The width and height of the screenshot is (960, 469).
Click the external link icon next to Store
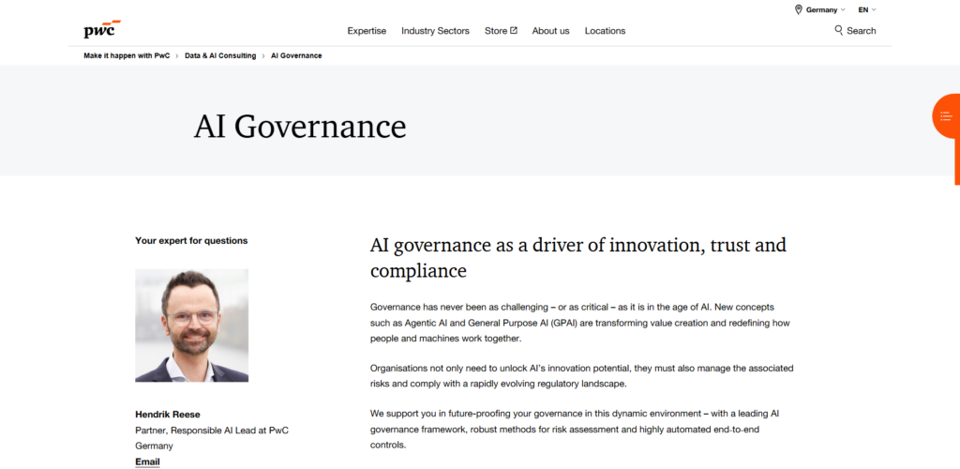(x=514, y=31)
